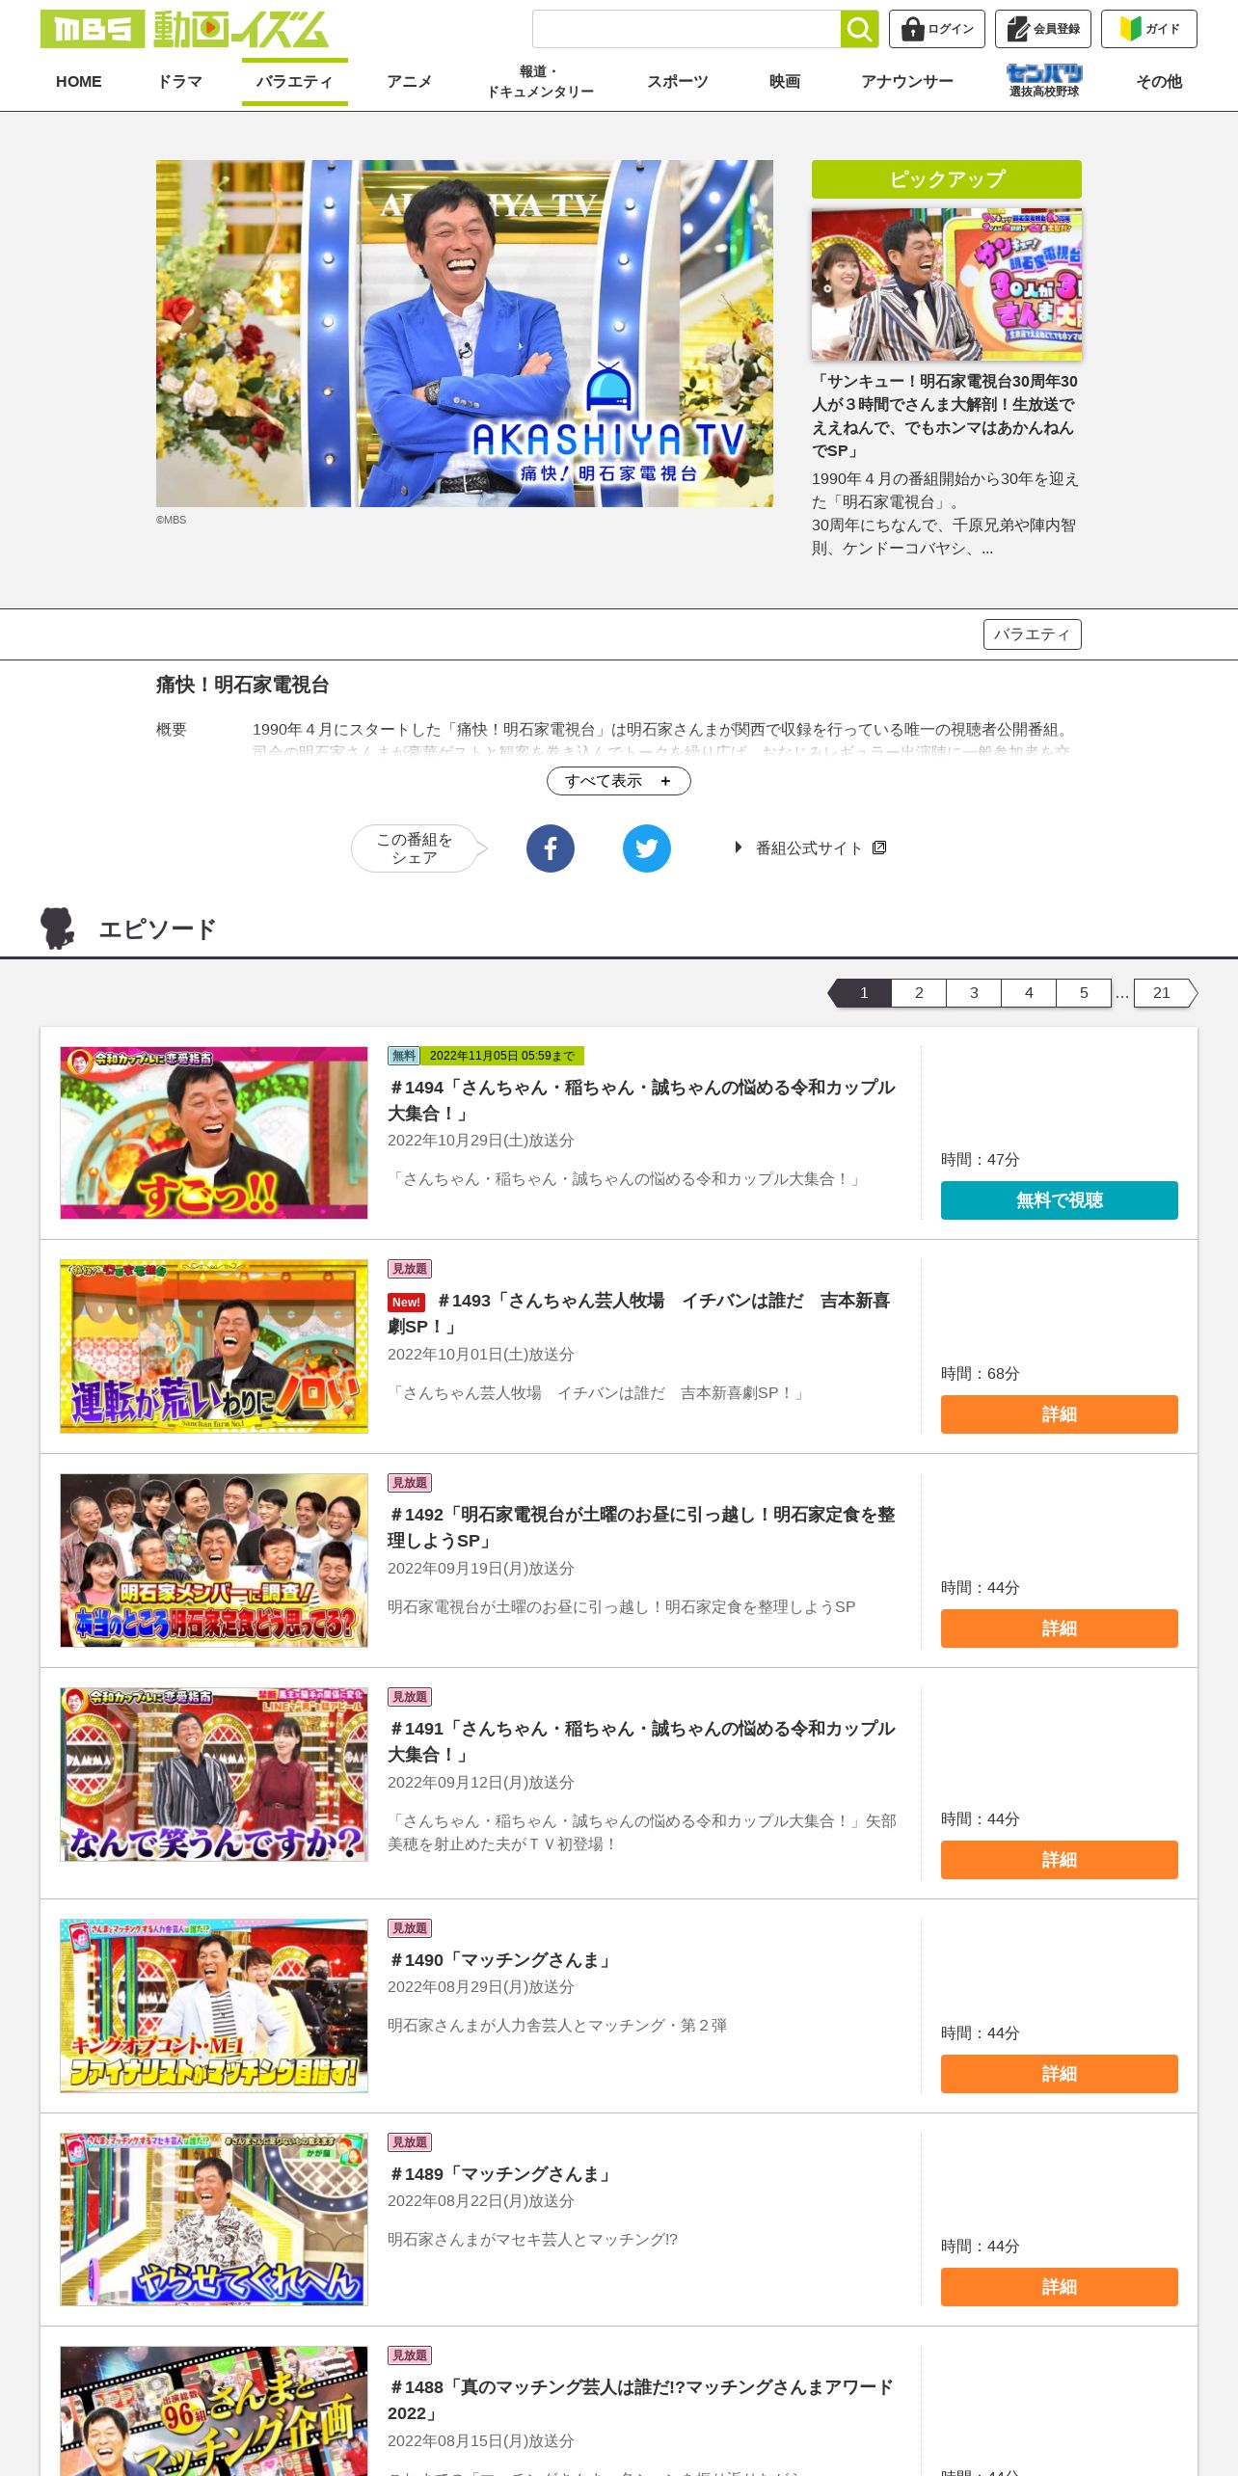The height and width of the screenshot is (2476, 1238).
Task: Open 会員登録 member registration button
Action: [1042, 29]
